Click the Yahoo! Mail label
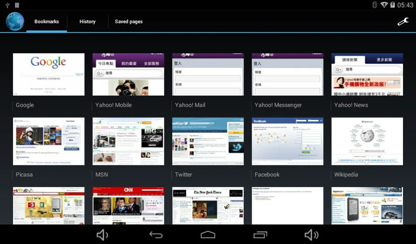The width and height of the screenshot is (416, 244). (190, 105)
